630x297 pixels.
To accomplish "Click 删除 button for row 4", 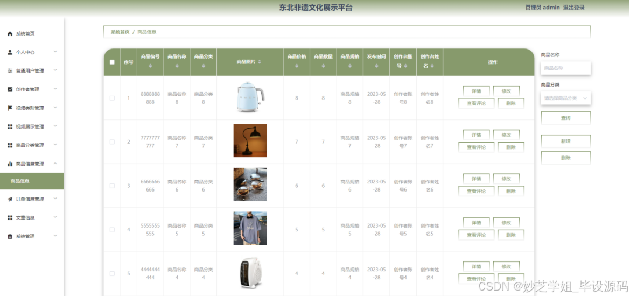I will [510, 235].
